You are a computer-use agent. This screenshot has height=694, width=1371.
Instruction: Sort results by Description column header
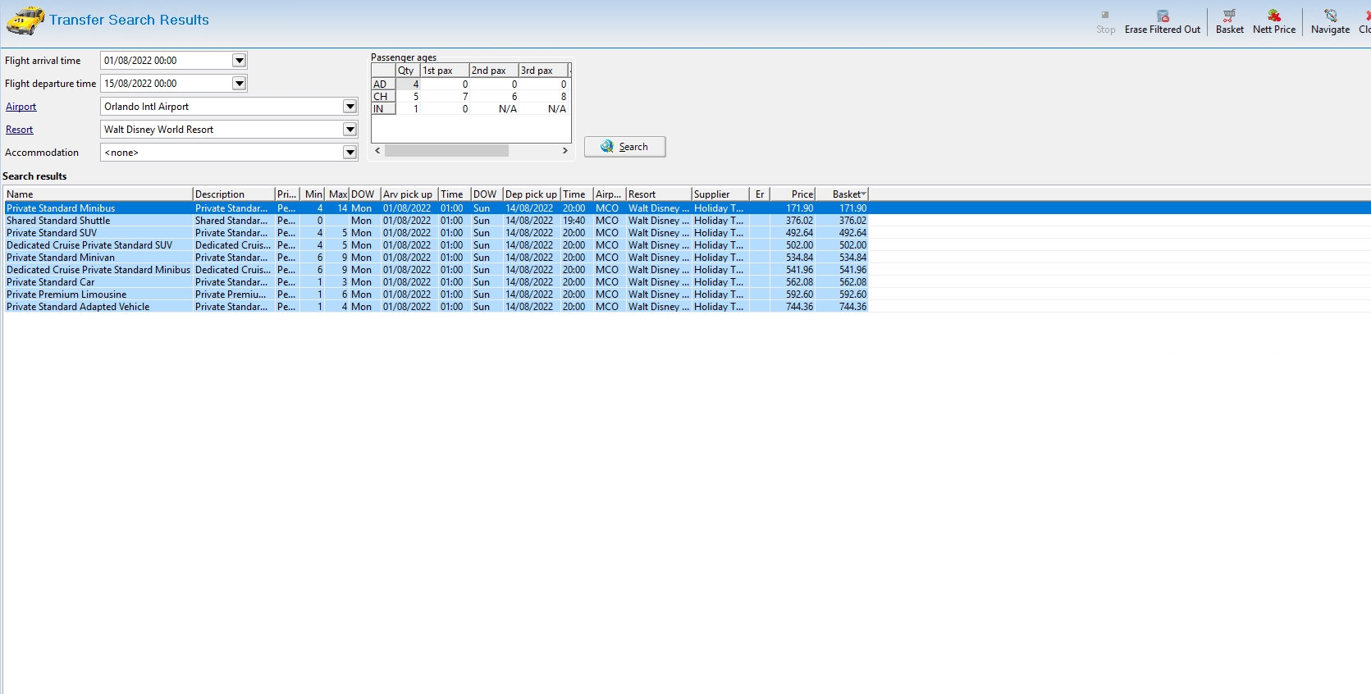[x=234, y=194]
